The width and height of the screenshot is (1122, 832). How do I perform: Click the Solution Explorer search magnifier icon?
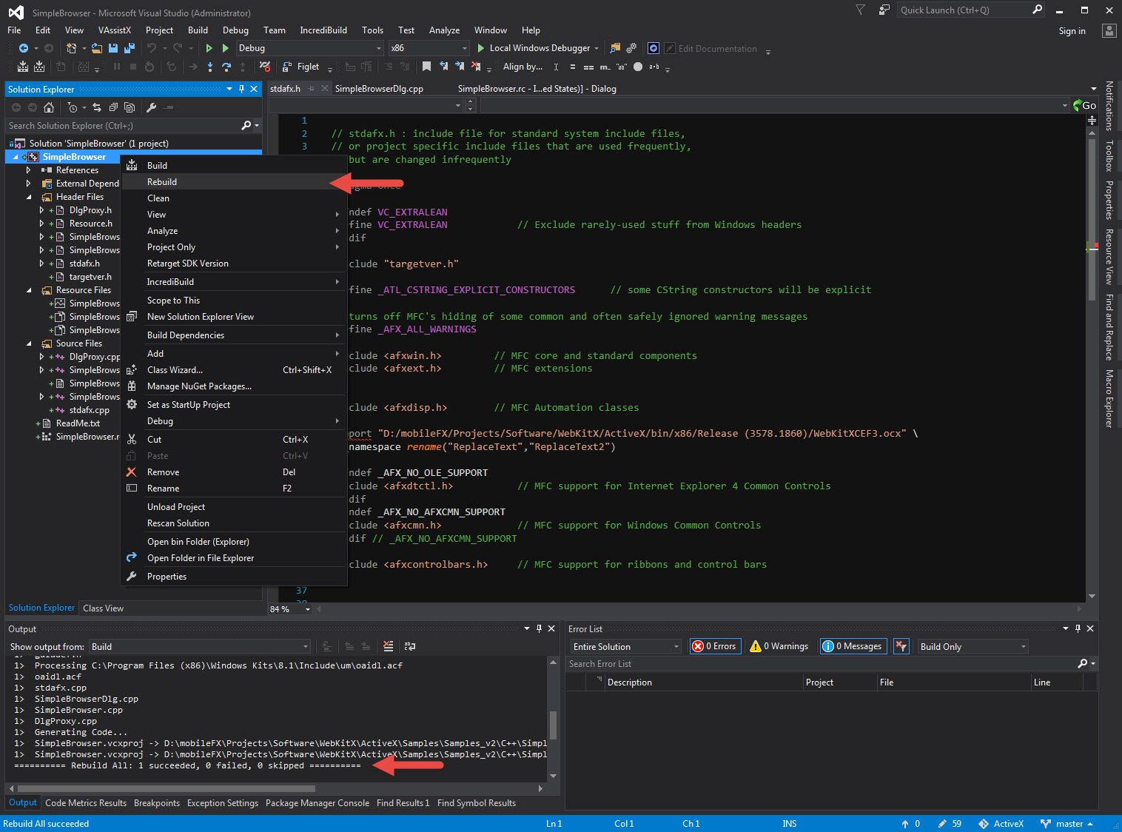pos(246,126)
